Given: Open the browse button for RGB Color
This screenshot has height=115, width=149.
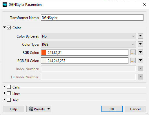Looking at the screenshot, I should coord(133,52).
